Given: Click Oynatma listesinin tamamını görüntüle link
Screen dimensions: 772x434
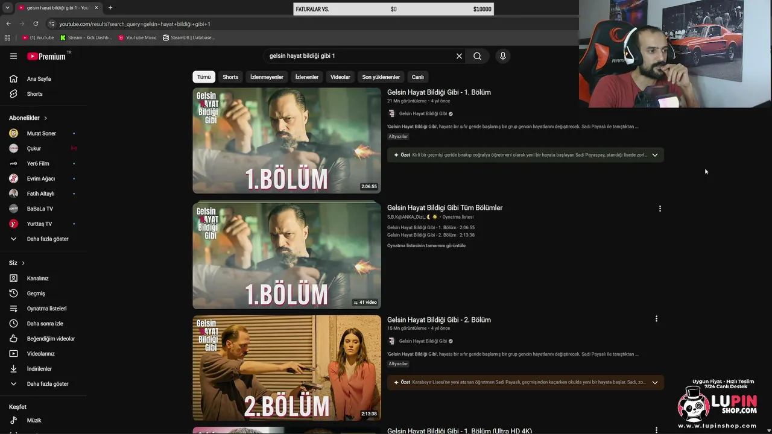Looking at the screenshot, I should [426, 246].
